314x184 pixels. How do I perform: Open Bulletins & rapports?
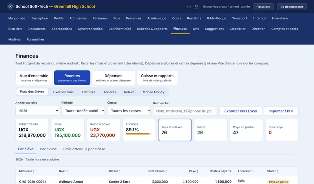(152, 29)
